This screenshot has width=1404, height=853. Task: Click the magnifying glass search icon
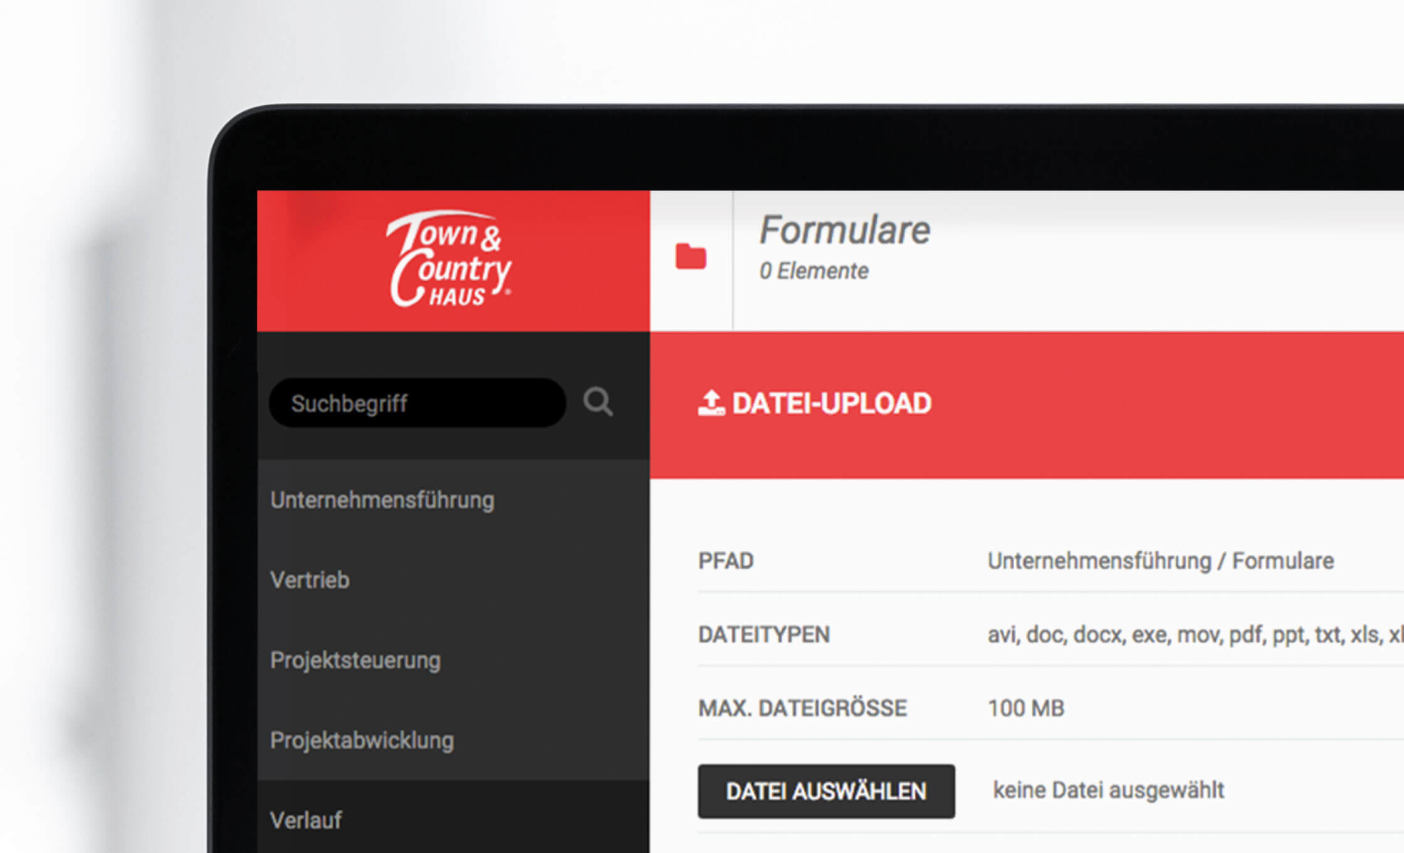599,401
